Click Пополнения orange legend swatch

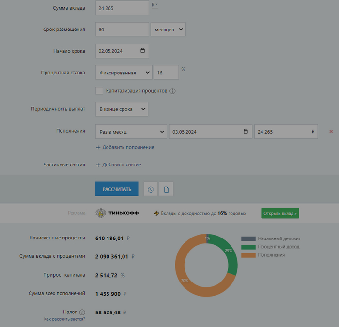click(248, 255)
